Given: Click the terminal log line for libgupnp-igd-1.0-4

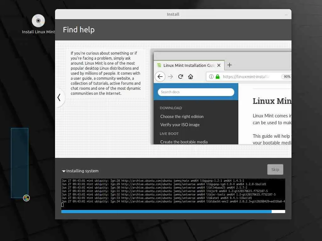Looking at the screenshot, I should click(x=164, y=184).
